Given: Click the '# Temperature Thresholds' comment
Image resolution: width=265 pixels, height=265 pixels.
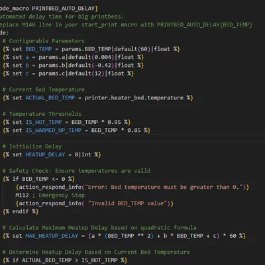Looking at the screenshot, I should click(42, 114).
